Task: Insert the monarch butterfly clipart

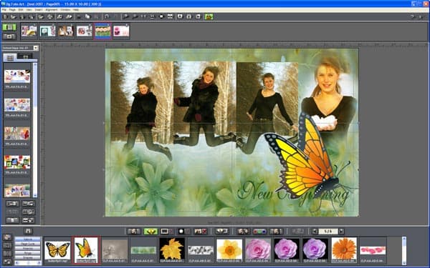Action: [57, 249]
